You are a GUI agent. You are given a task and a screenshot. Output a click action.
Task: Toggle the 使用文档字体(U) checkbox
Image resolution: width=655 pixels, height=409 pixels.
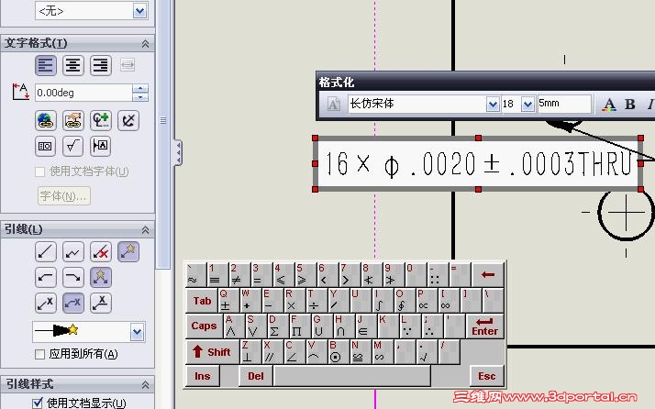pyautogui.click(x=40, y=171)
